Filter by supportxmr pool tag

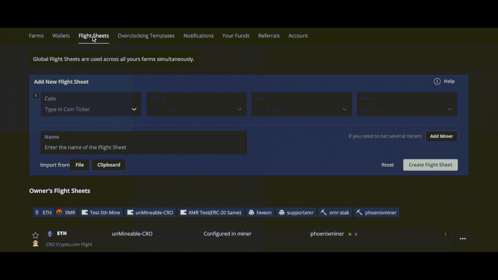click(296, 212)
